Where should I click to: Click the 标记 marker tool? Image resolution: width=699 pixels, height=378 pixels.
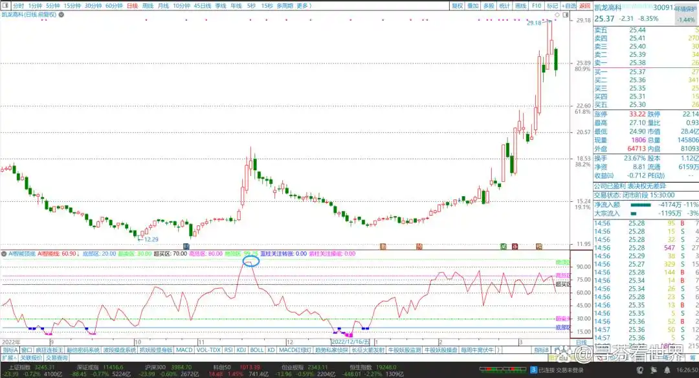[552, 5]
